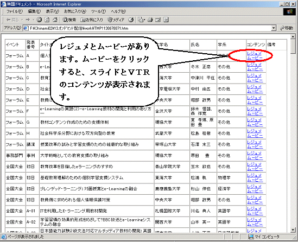298x242 pixels.
Task: Open the レジュメ link in forum row B
Action: [x=254, y=65]
